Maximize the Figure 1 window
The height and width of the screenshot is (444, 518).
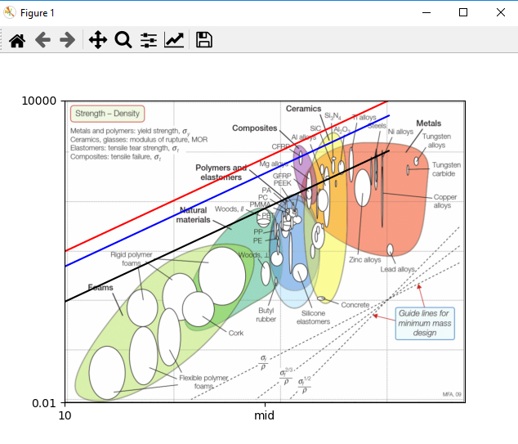(463, 12)
